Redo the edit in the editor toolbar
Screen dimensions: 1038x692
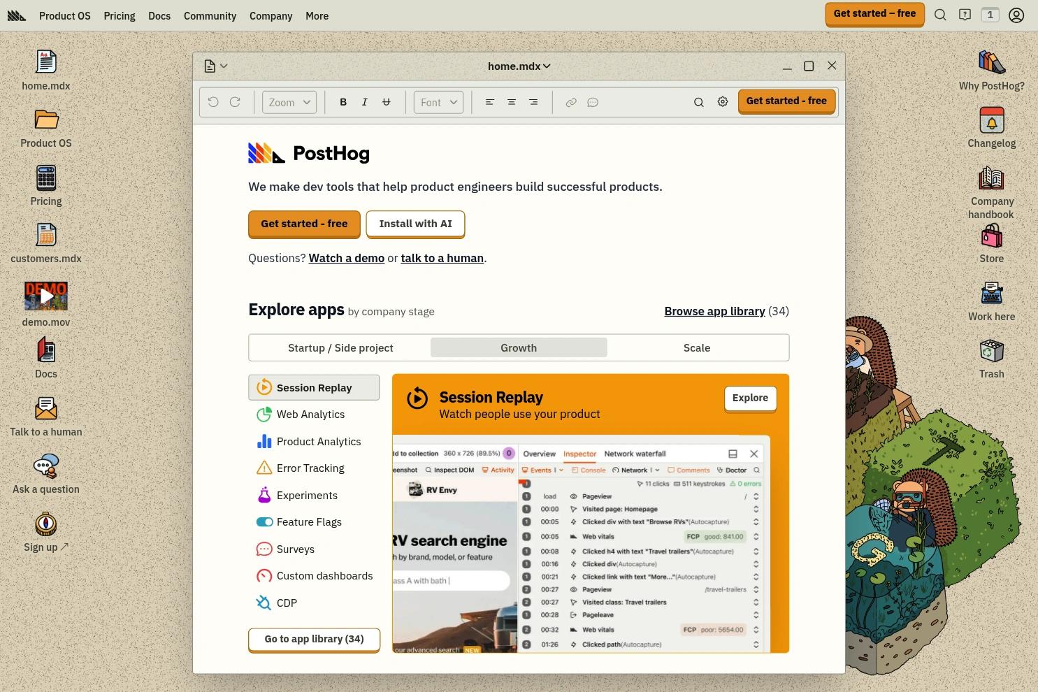[236, 102]
